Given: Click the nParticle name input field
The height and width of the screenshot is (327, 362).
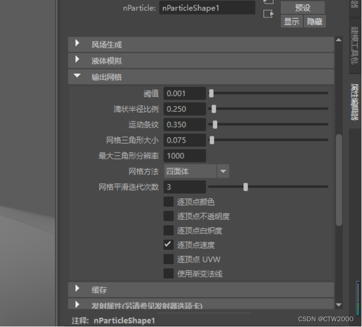Looking at the screenshot, I should pyautogui.click(x=207, y=8).
